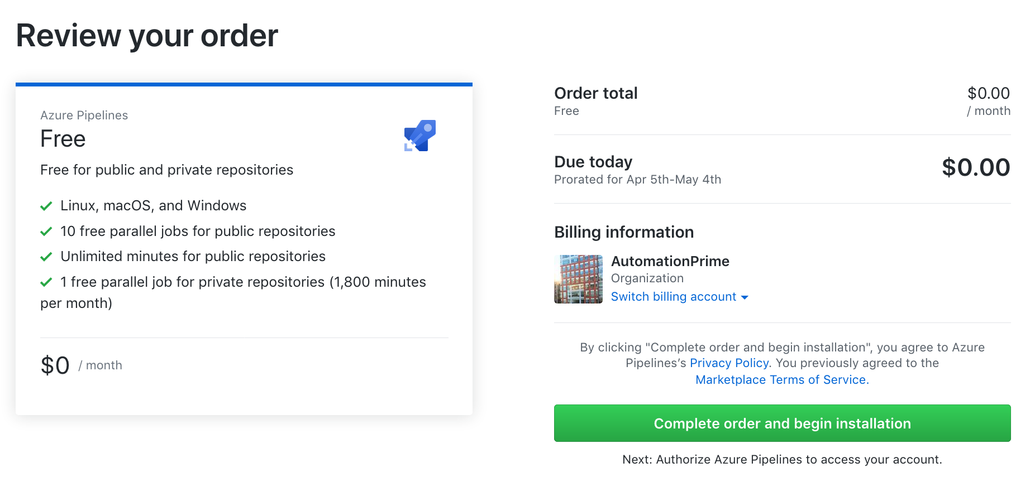Click the Azure Pipelines rocket logo
Viewport: 1030px width, 482px height.
pyautogui.click(x=420, y=136)
